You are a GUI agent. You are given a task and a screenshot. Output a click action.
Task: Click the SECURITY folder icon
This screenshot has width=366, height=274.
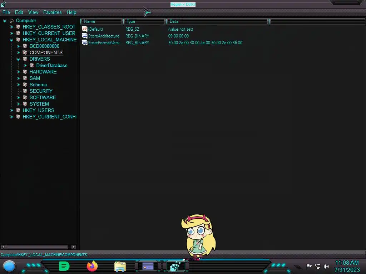pyautogui.click(x=25, y=91)
